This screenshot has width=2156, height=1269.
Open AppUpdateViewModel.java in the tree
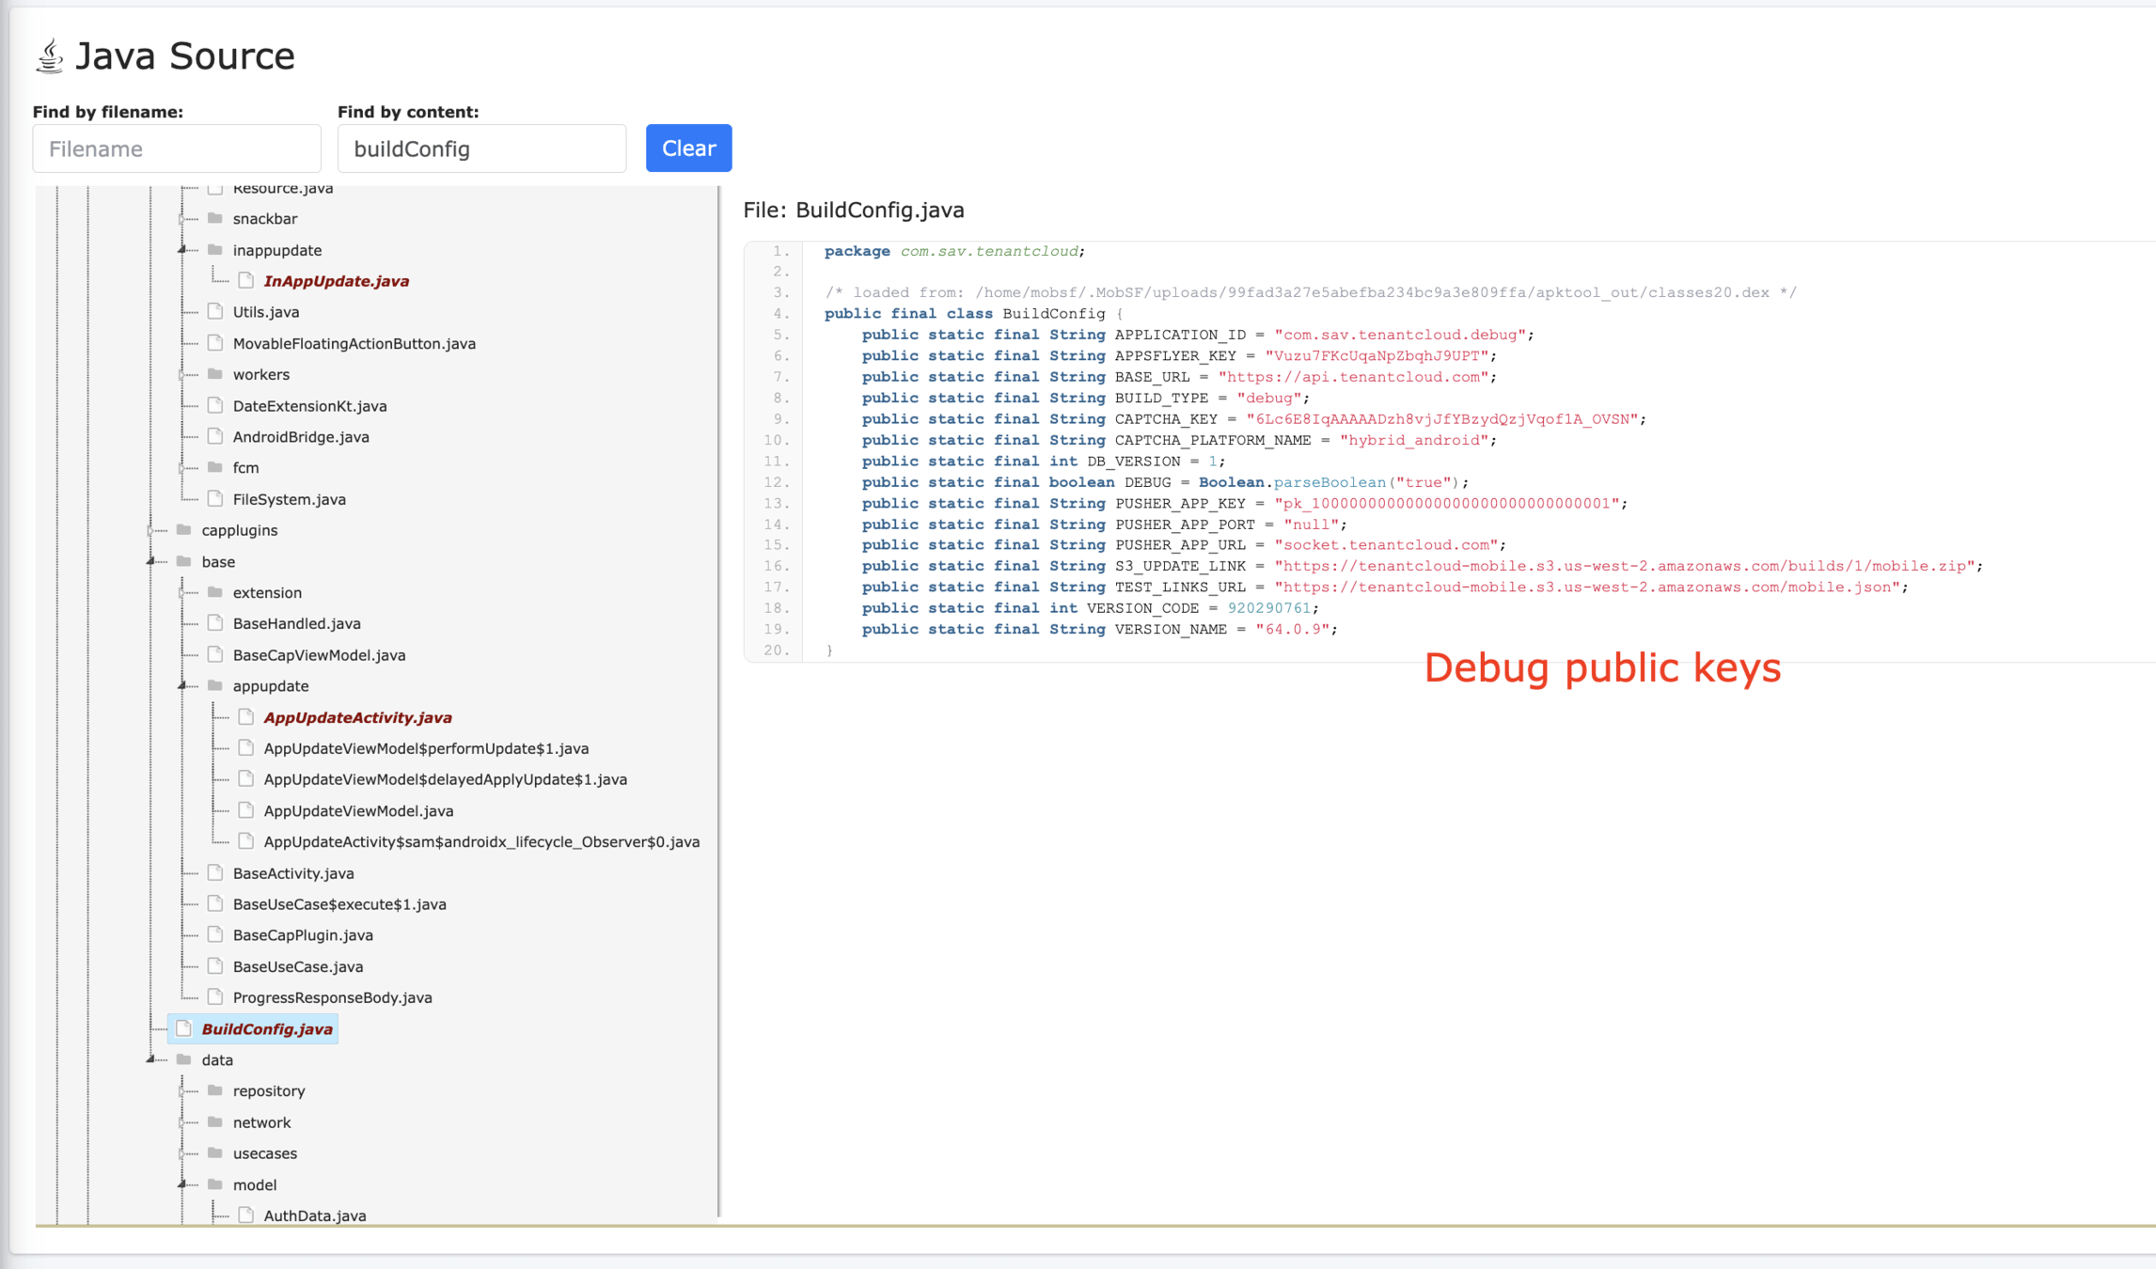click(357, 810)
